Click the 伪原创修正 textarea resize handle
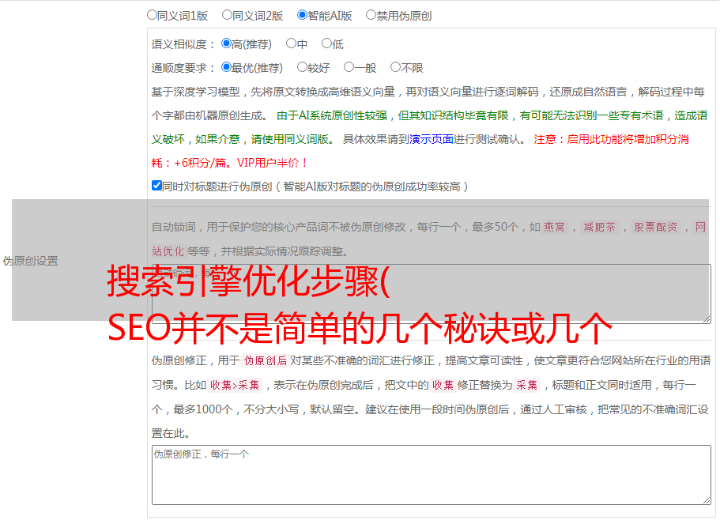This screenshot has height=520, width=720. click(x=707, y=501)
